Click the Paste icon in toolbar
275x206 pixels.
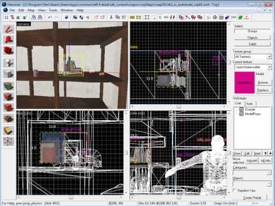(124, 17)
